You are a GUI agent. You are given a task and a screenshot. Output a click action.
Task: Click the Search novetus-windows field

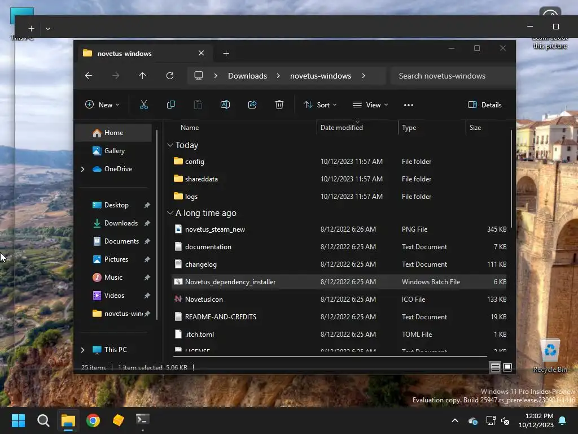pyautogui.click(x=453, y=76)
